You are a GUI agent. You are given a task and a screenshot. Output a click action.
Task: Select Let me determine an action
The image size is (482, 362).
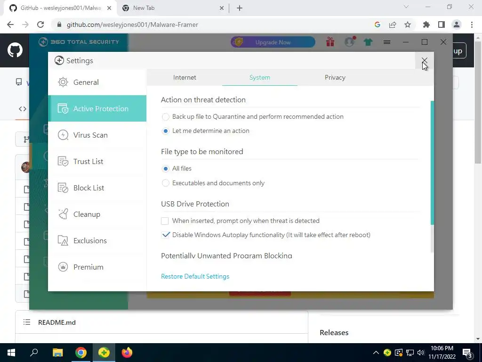(x=165, y=131)
